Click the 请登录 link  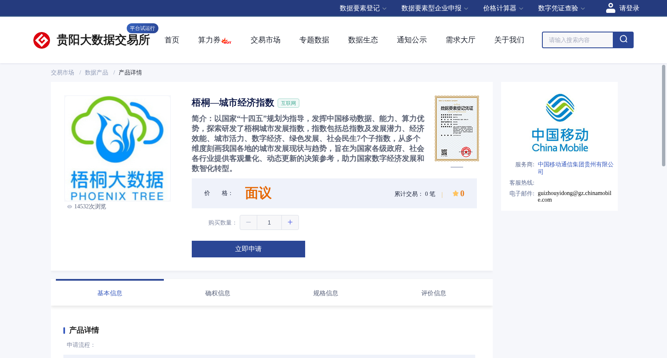pyautogui.click(x=629, y=8)
